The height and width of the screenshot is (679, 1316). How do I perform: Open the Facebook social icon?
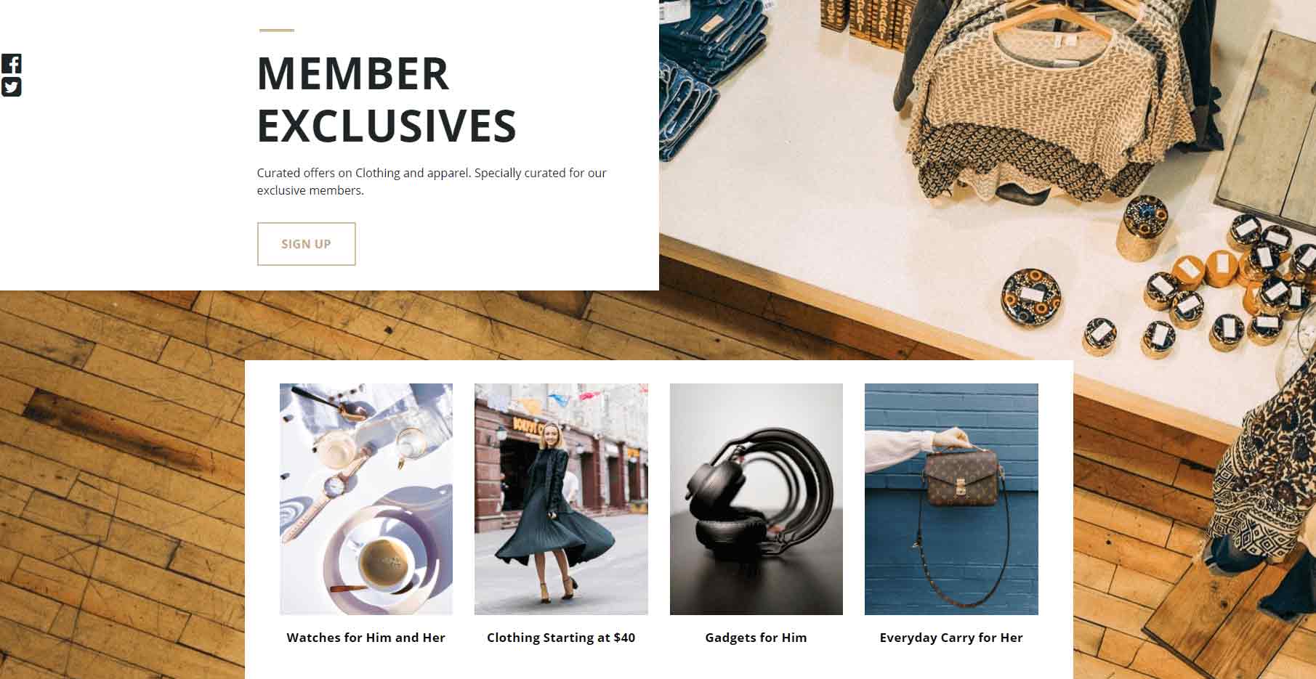click(x=11, y=63)
